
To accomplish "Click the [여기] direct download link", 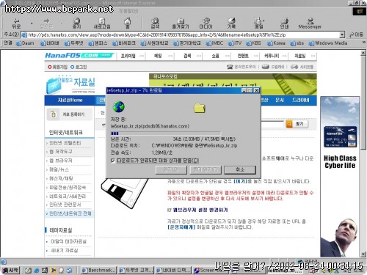I will pos(240,181).
